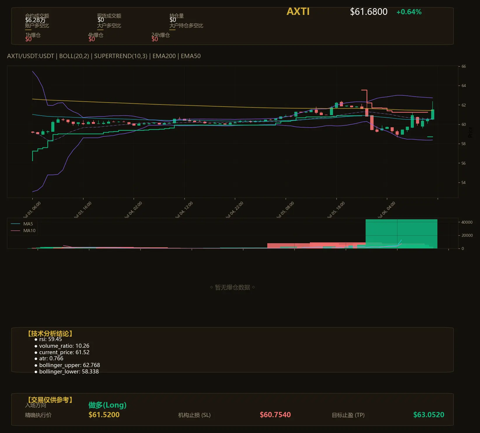This screenshot has width=480, height=433.
Task: Select the Jul 03, 16:00 time axis label
Action: pos(82,210)
